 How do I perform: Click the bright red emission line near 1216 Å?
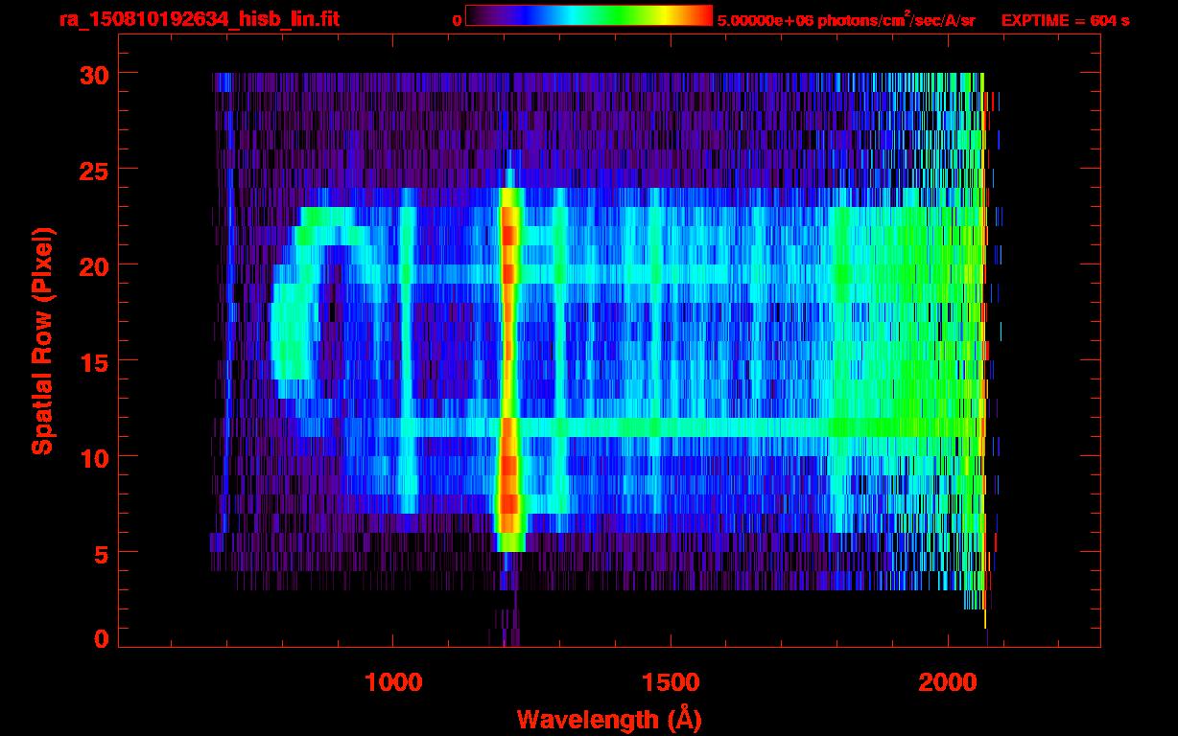[x=508, y=369]
